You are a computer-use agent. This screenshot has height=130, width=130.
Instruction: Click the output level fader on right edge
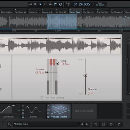(x=128, y=61)
